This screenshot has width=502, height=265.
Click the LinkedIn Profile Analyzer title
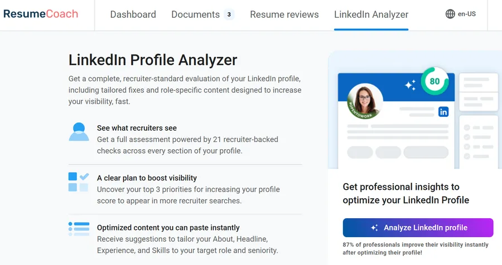click(x=153, y=60)
